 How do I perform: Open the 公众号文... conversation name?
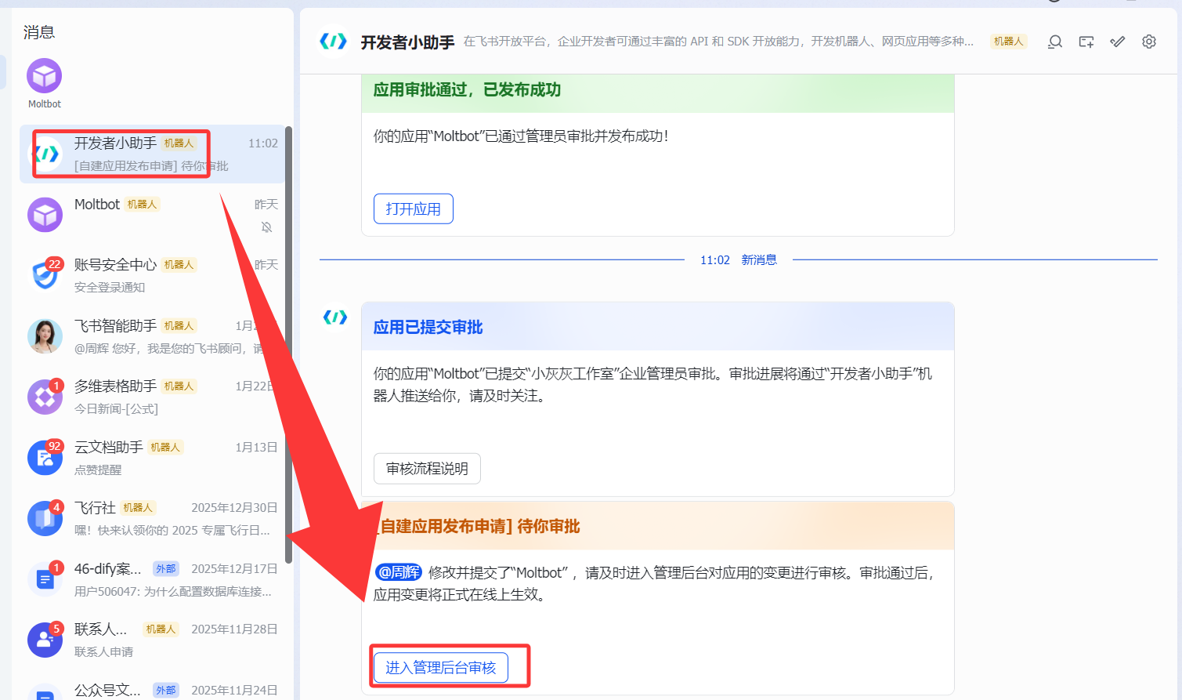pos(107,691)
